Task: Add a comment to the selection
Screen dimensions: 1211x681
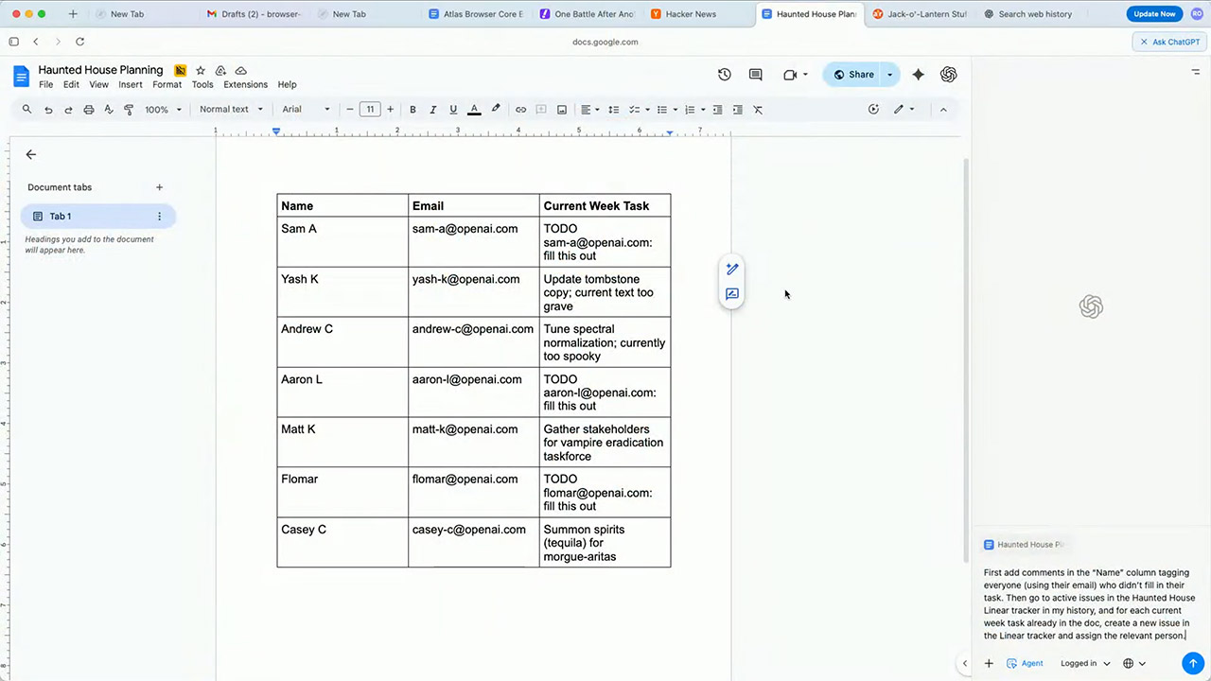Action: [x=540, y=109]
